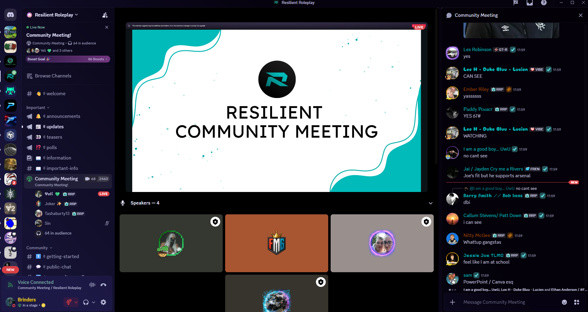The width and height of the screenshot is (588, 312).
Task: Toggle the red muted microphone button
Action: click(69, 302)
